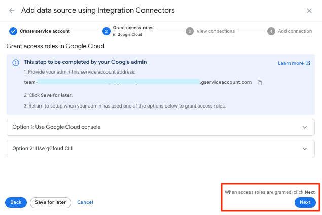Viewport: 322px width, 215px height.
Task: Click the step 2 circle icon
Action: pos(106,31)
